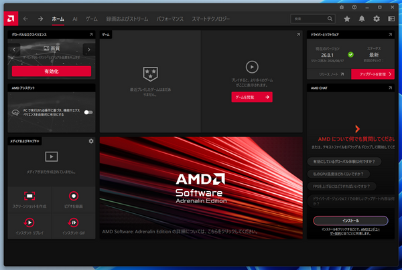Click the magnifier search icon
Viewport: 402px width, 270px height.
[x=330, y=19]
